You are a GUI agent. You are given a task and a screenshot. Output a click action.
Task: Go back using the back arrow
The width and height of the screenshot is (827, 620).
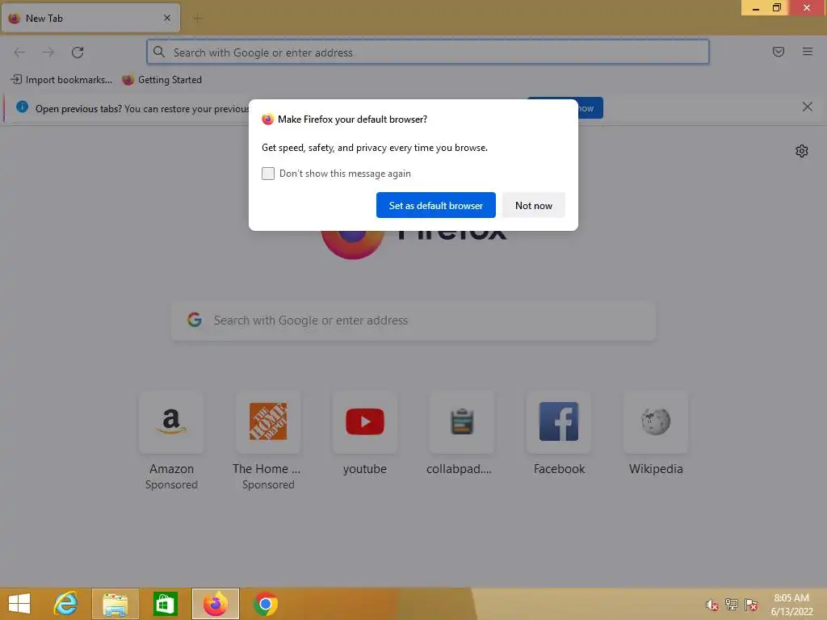coord(19,52)
